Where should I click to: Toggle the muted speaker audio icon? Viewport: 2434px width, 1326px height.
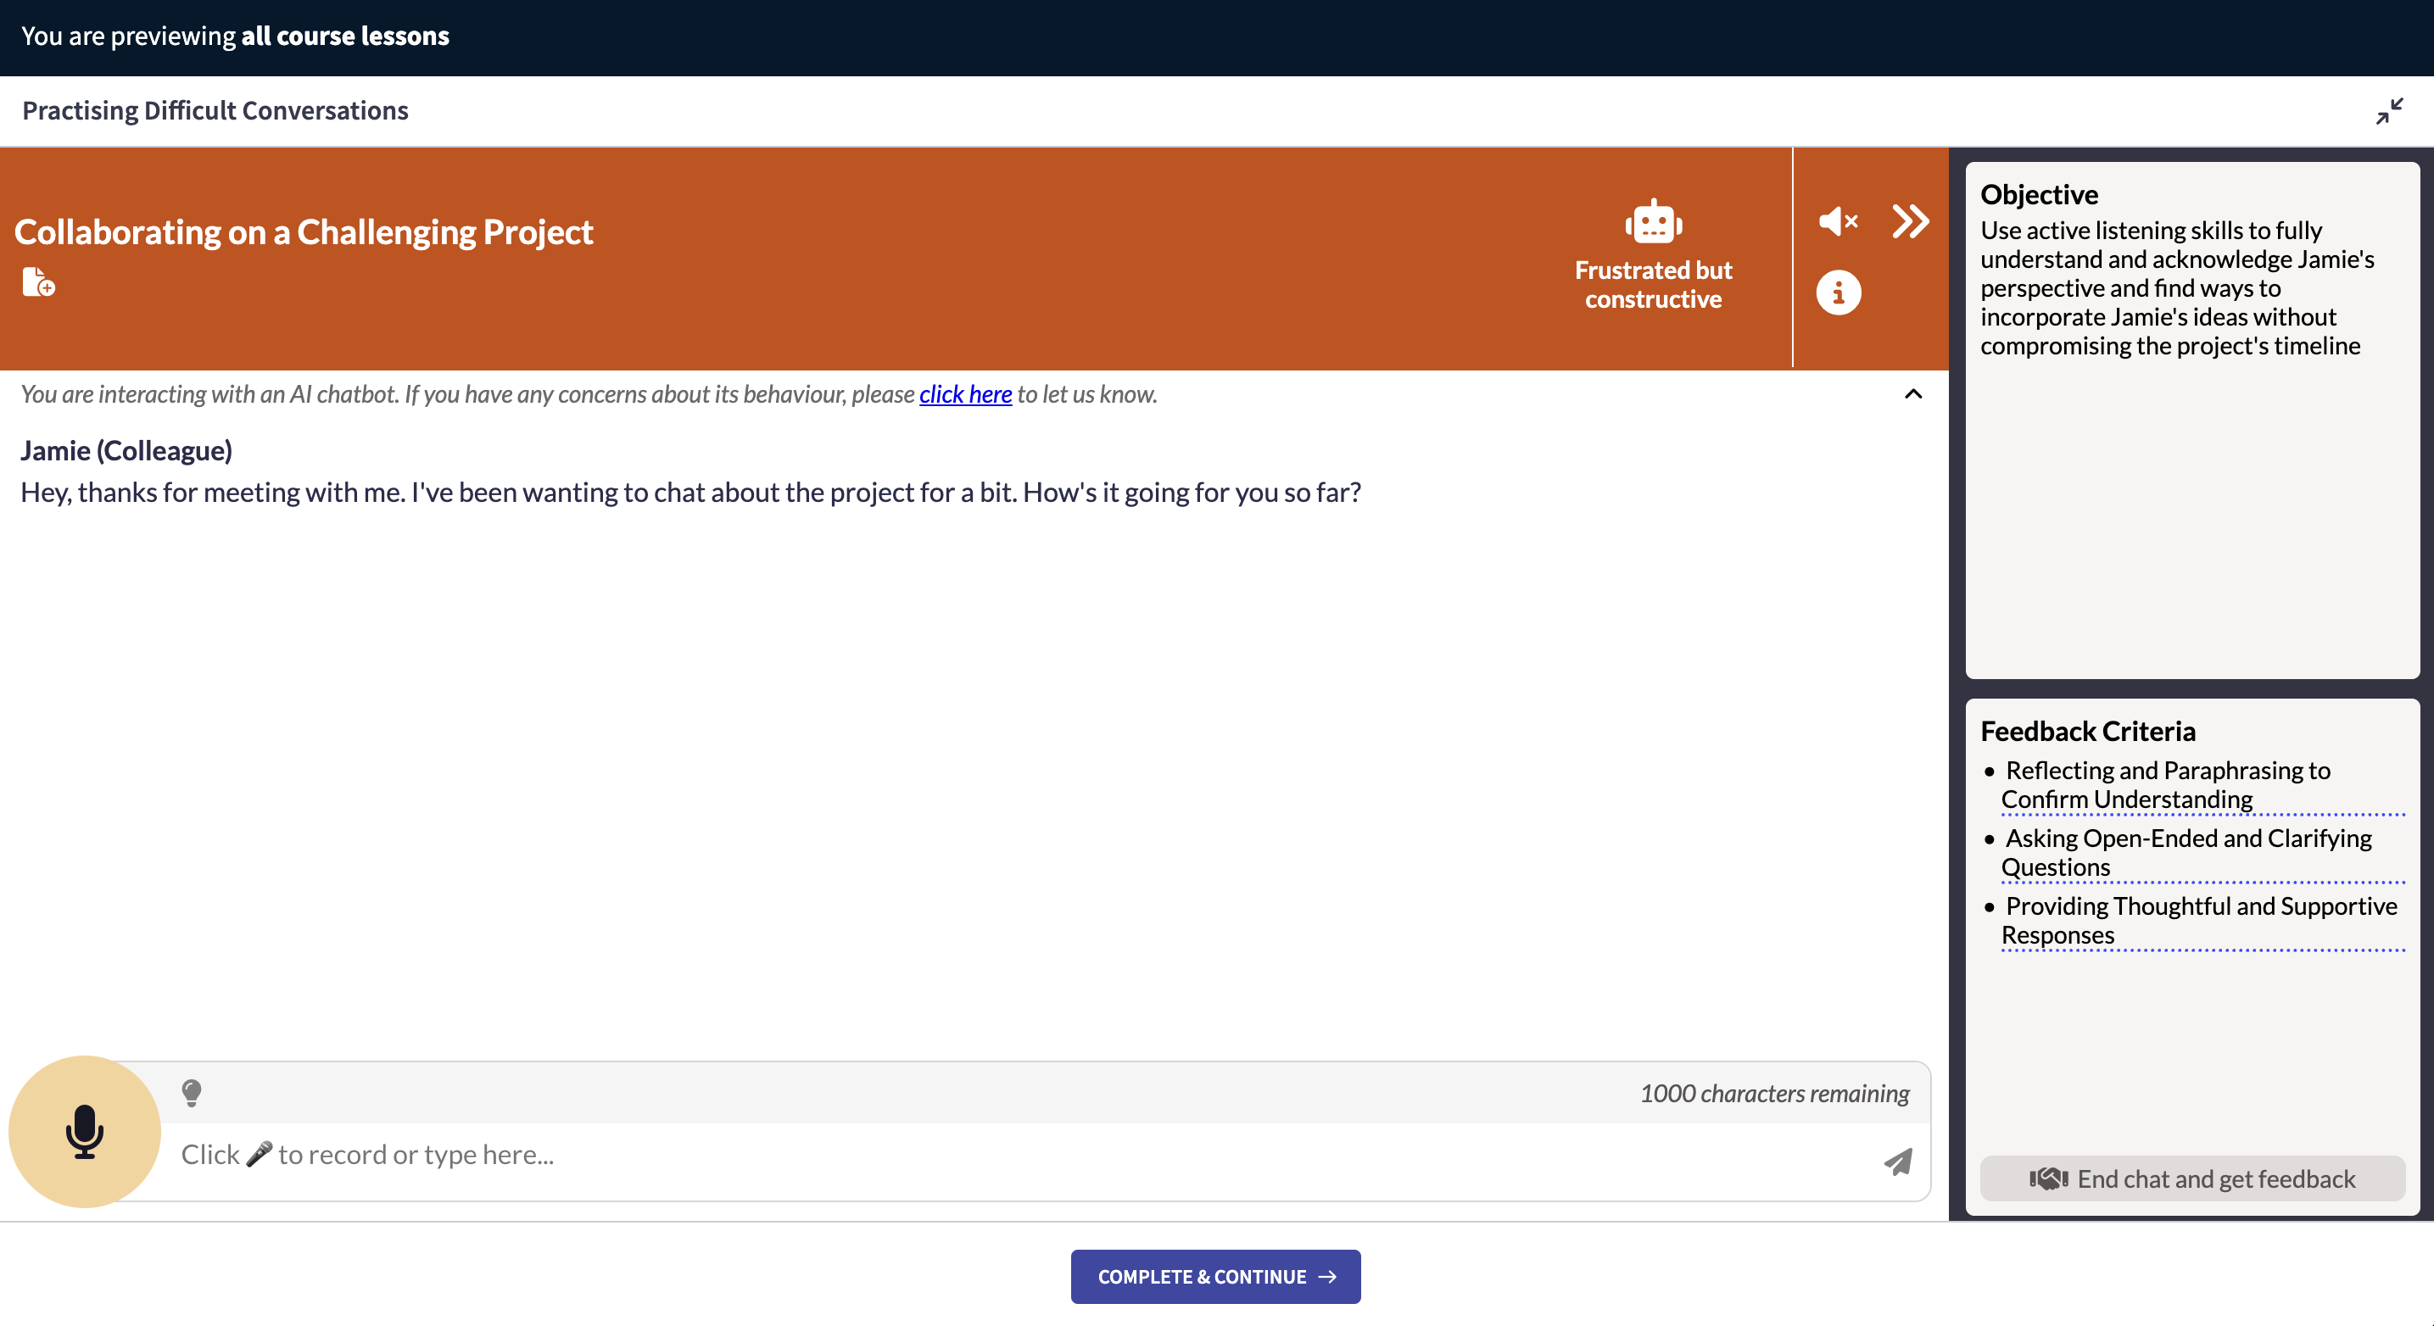tap(1838, 222)
